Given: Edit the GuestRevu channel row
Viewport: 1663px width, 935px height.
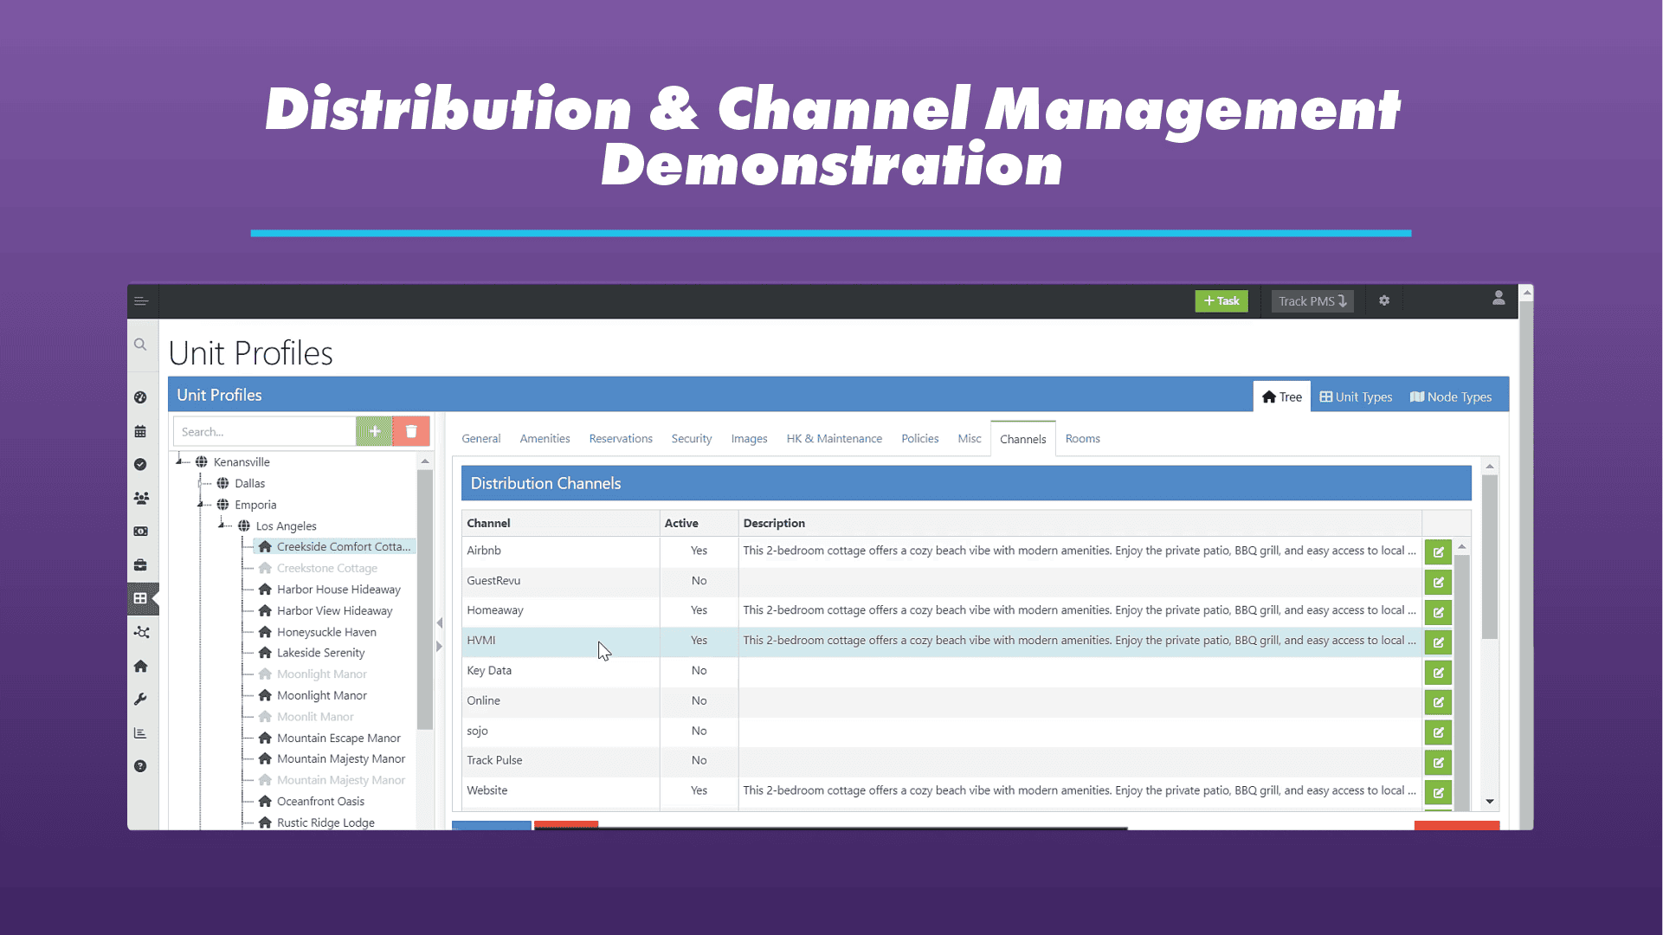Looking at the screenshot, I should point(1438,583).
